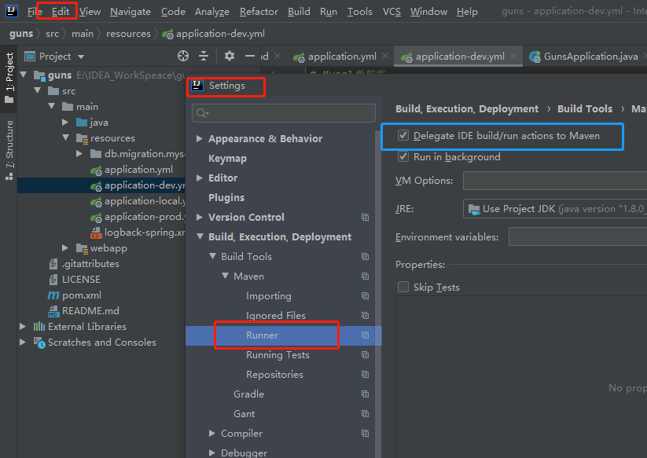Click the IntelliJ IDEA logo in title bar

[x=12, y=11]
